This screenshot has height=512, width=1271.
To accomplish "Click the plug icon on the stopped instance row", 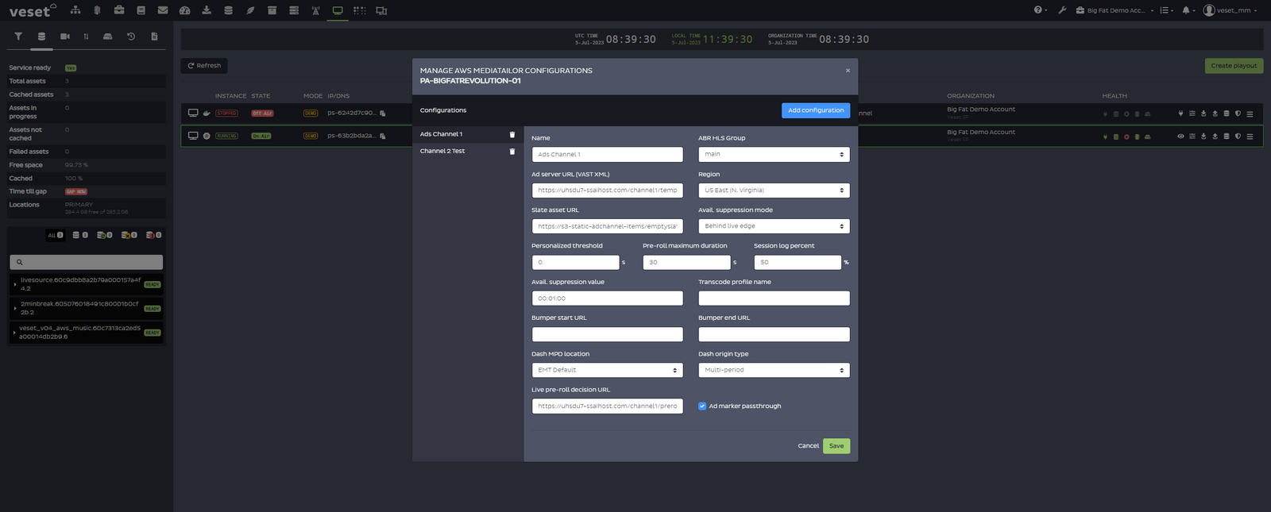I will 1180,114.
